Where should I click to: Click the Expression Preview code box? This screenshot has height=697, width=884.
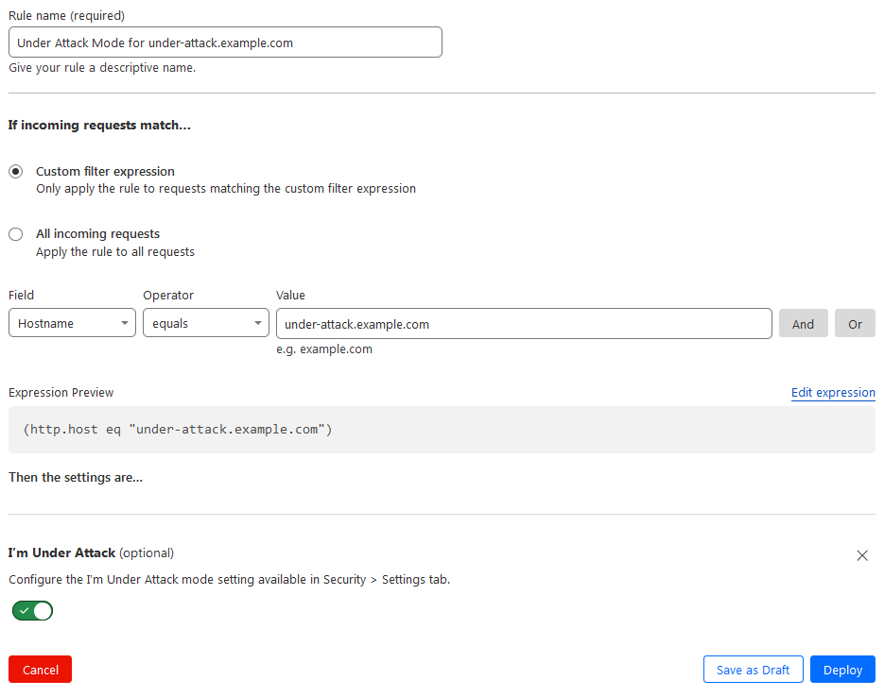[x=442, y=430]
